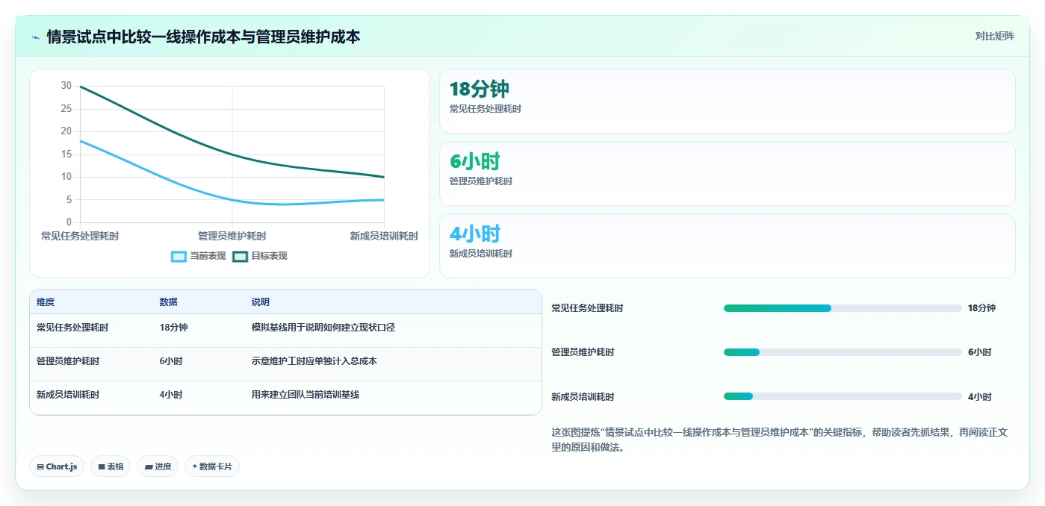Toggle the 目标表现 legend swatch

click(240, 256)
